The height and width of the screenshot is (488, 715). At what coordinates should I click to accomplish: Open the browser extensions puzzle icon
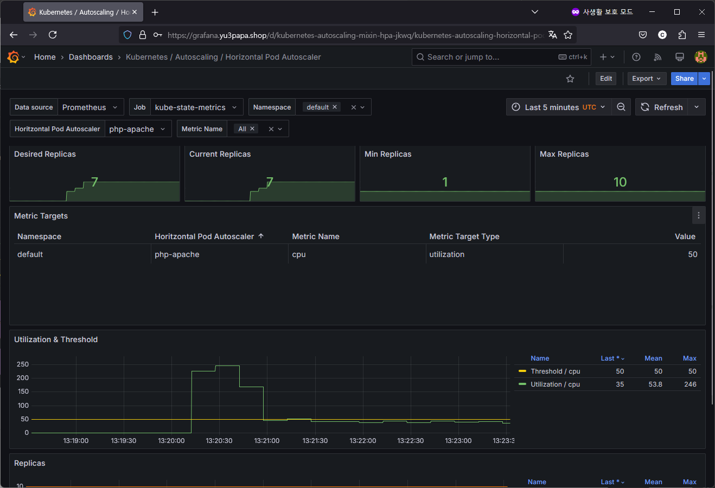[682, 35]
